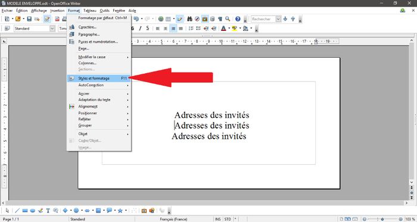Click the Background color bucket icon
This screenshot has width=417, height=222.
pyautogui.click(x=245, y=29)
